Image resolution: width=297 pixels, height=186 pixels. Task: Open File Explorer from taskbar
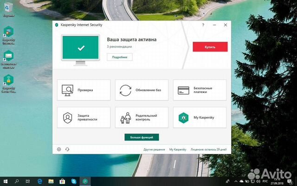pyautogui.click(x=51, y=181)
